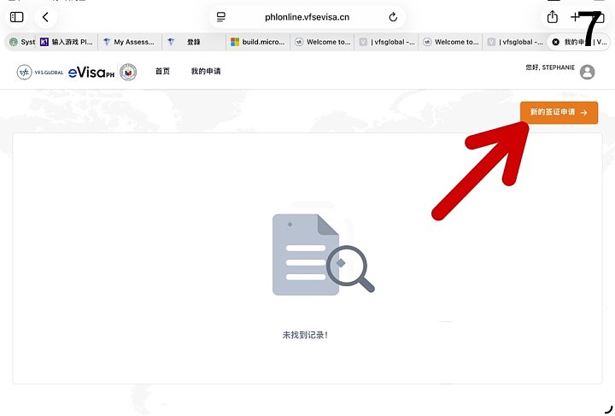Open the Safari share icon

click(x=553, y=17)
